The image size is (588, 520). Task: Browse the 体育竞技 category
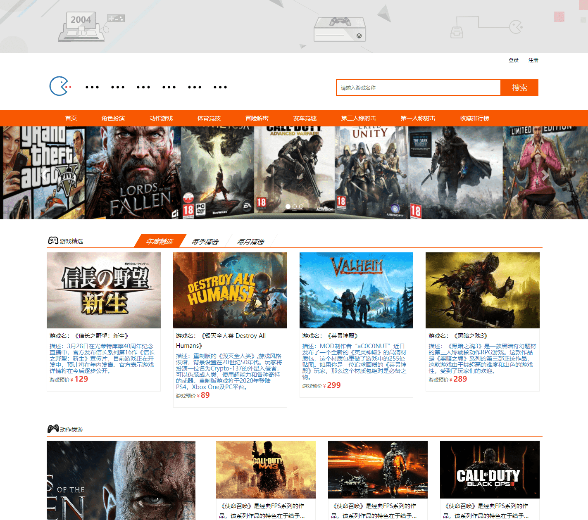coord(209,118)
